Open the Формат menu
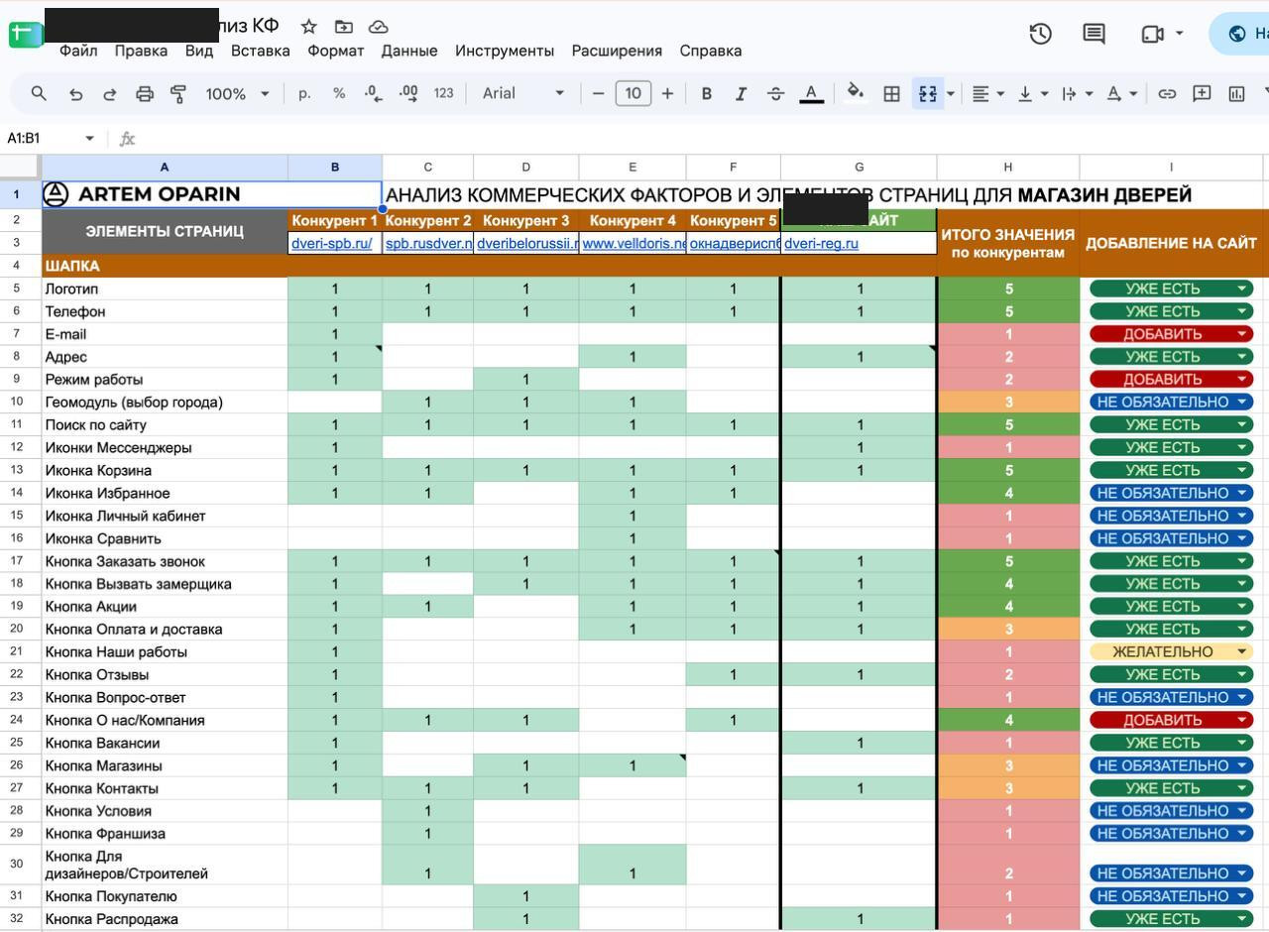This screenshot has height=932, width=1269. 336,51
